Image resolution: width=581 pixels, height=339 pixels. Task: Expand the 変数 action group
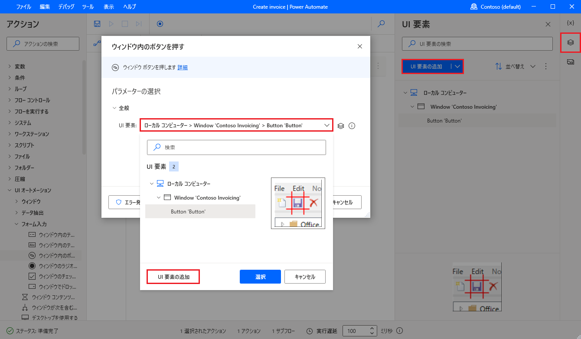tap(10, 66)
